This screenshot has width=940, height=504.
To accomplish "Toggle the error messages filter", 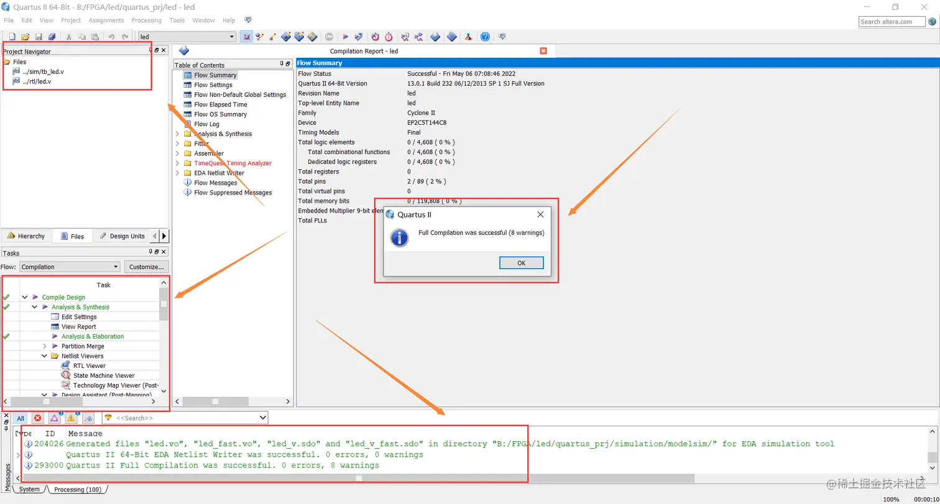I will pos(37,418).
